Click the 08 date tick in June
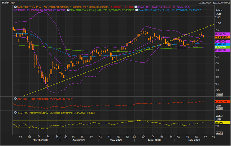This screenshot has width=231, height=146. [x=144, y=137]
